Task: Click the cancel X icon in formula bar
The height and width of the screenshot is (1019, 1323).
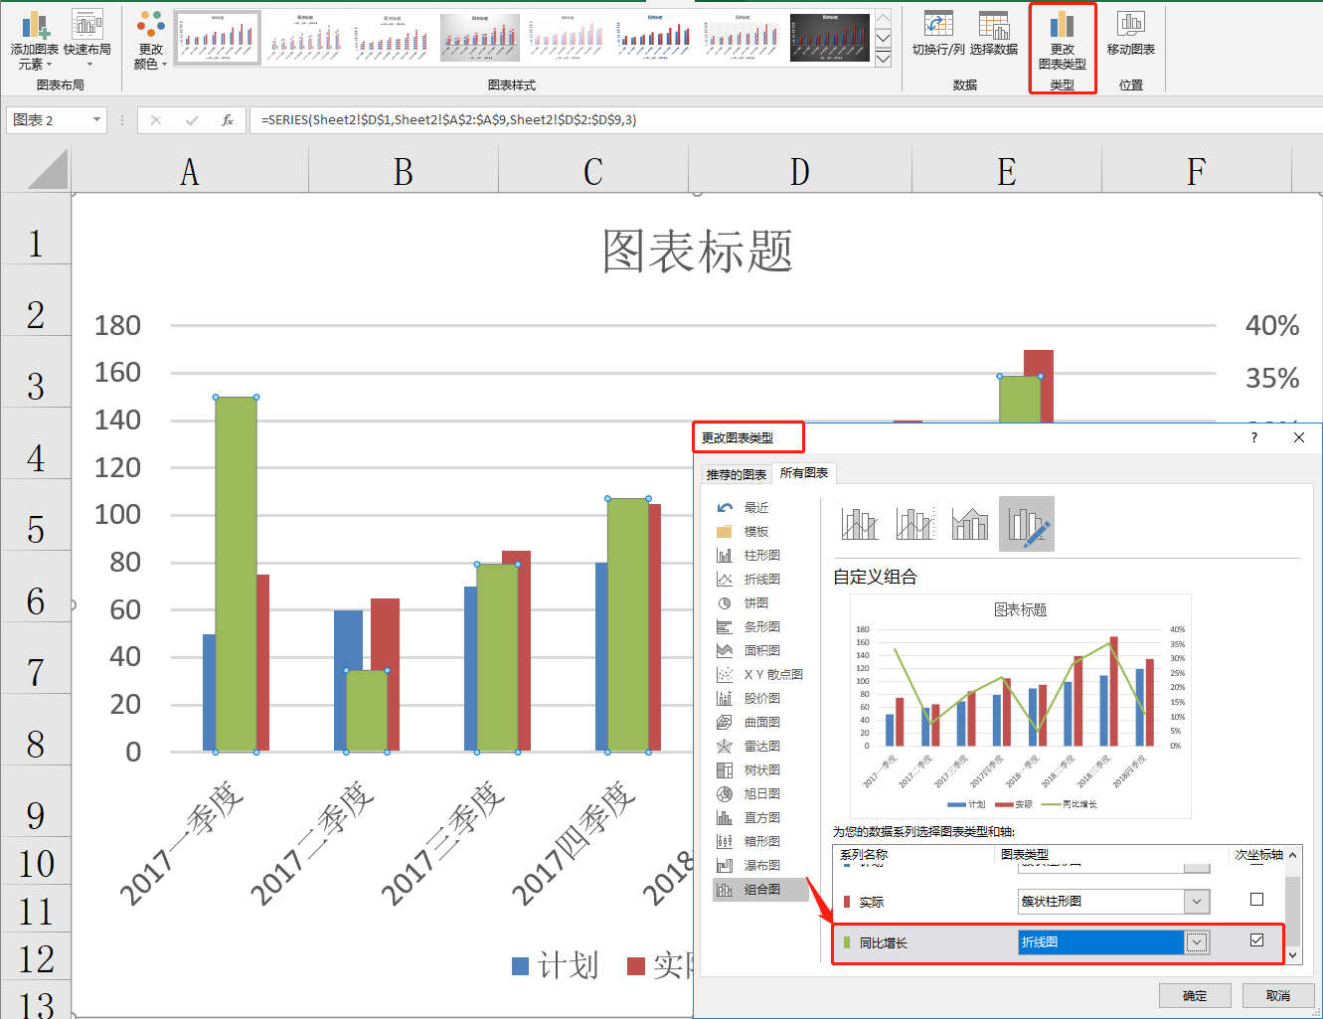Action: point(156,120)
